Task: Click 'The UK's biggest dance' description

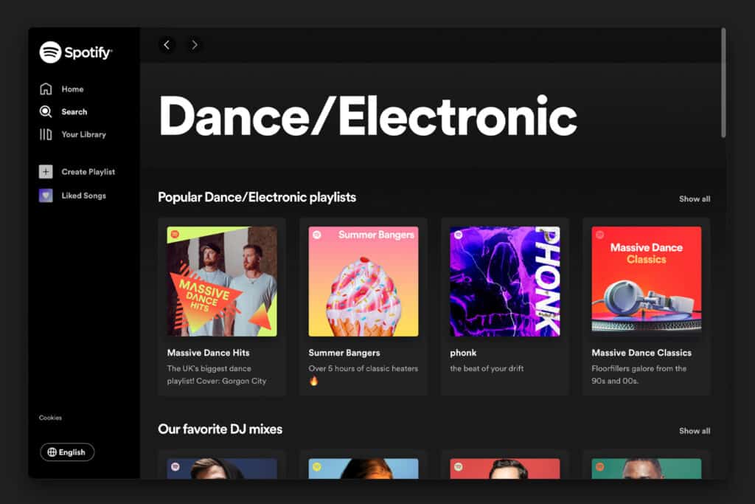Action: click(209, 368)
